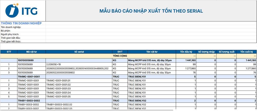The height and width of the screenshot is (111, 257).
Task: Select the 'THÔNG TIN DOANH NGHIỆP' heading
Action: (21, 23)
